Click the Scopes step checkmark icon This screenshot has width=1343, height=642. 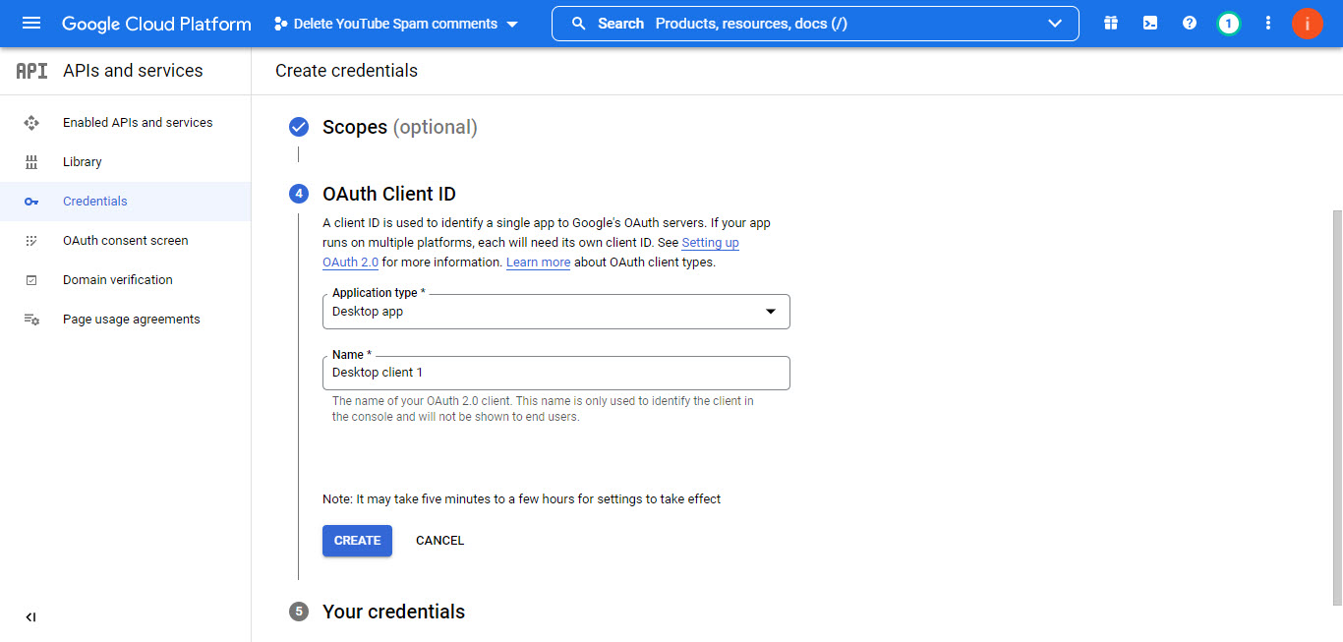pyautogui.click(x=299, y=127)
